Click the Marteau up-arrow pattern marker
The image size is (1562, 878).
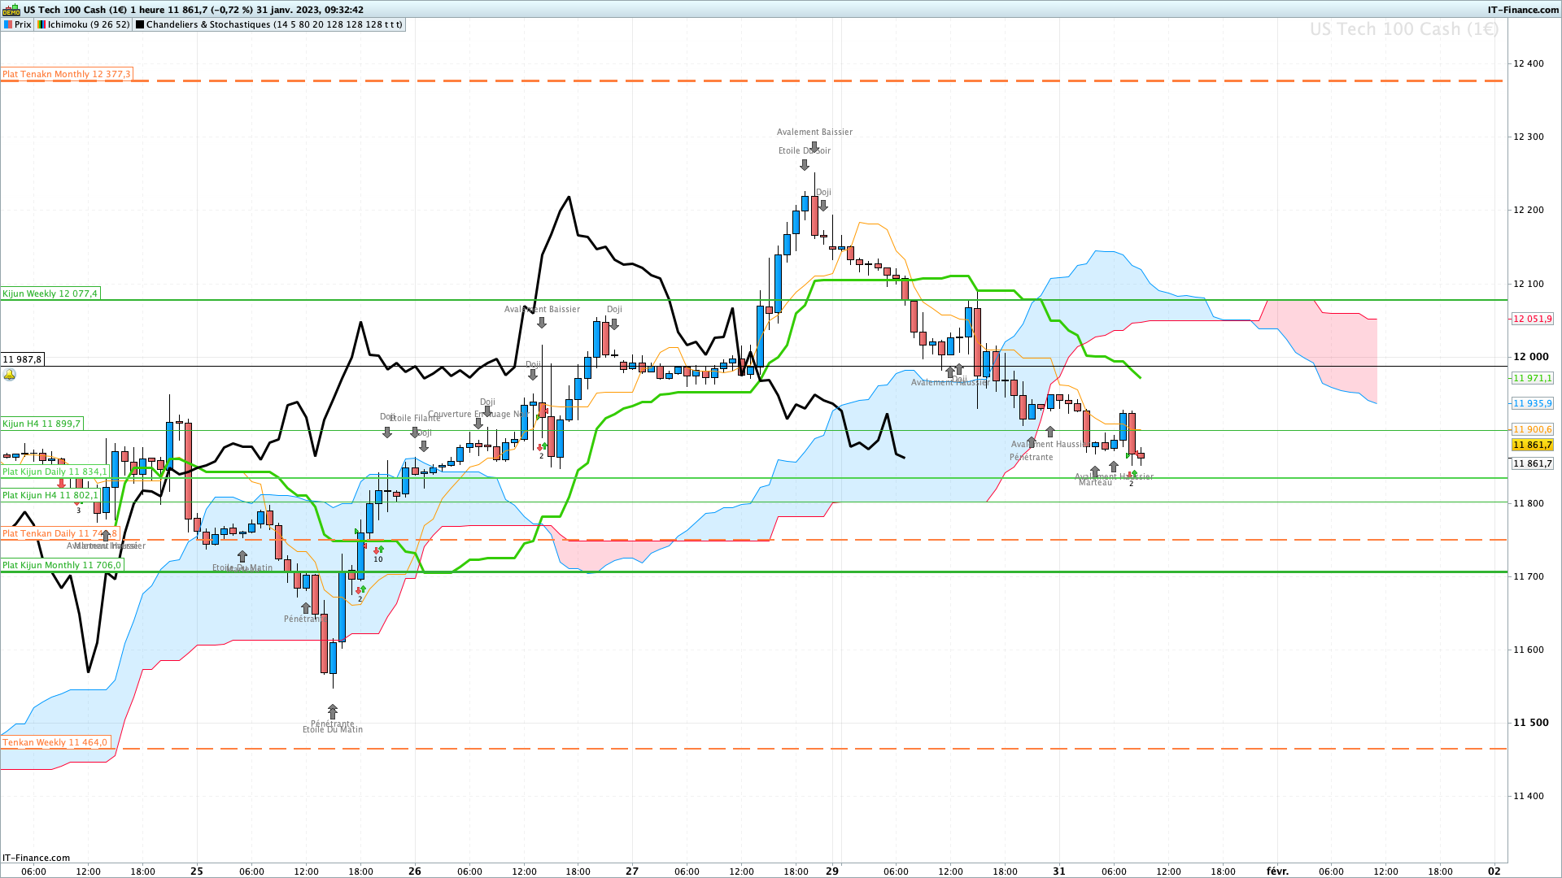tap(1095, 472)
